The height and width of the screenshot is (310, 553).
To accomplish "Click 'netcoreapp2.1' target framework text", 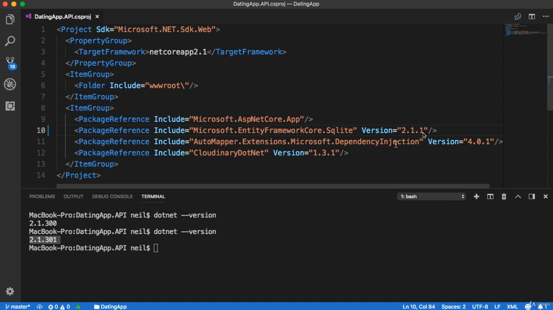I will (178, 52).
